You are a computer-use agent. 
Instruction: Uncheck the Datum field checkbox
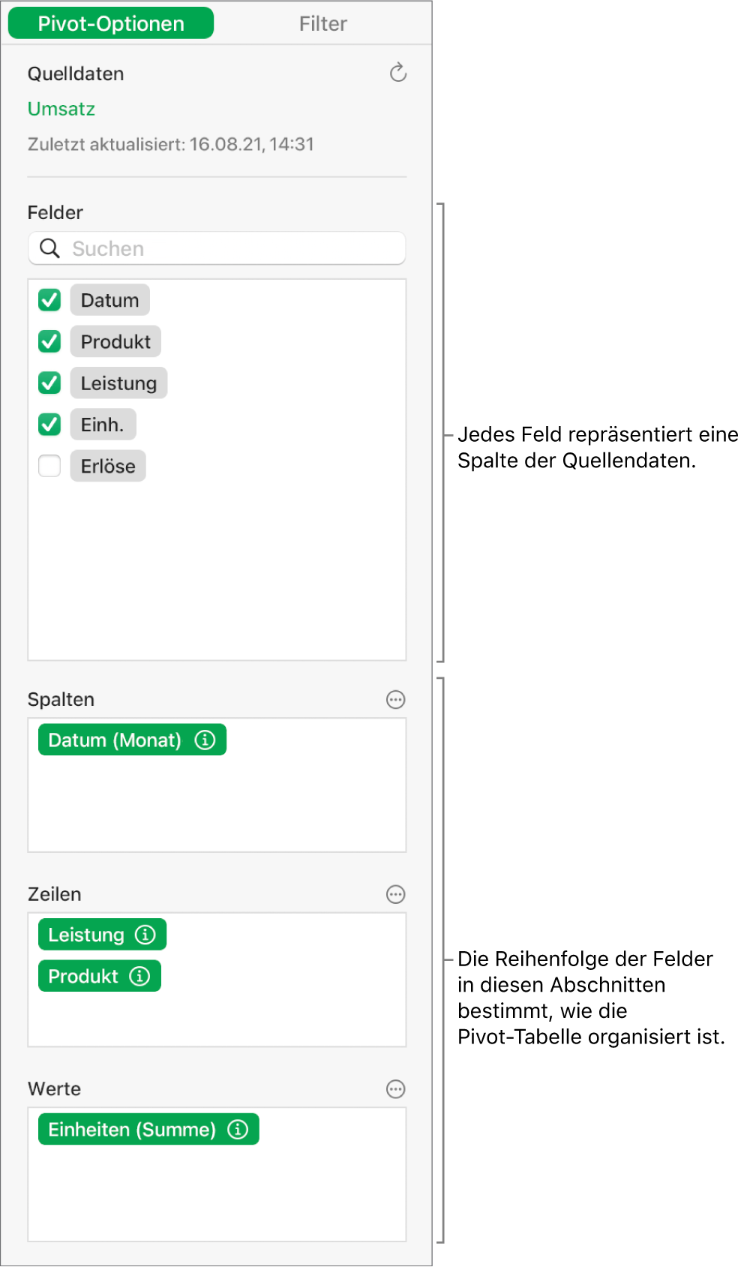pos(49,300)
